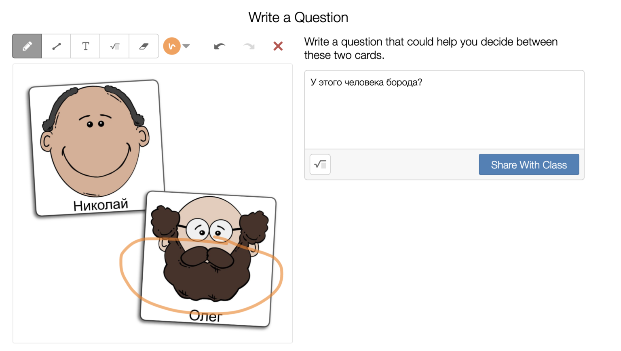Switch to the eraser tool
Image resolution: width=621 pixels, height=351 pixels.
144,46
